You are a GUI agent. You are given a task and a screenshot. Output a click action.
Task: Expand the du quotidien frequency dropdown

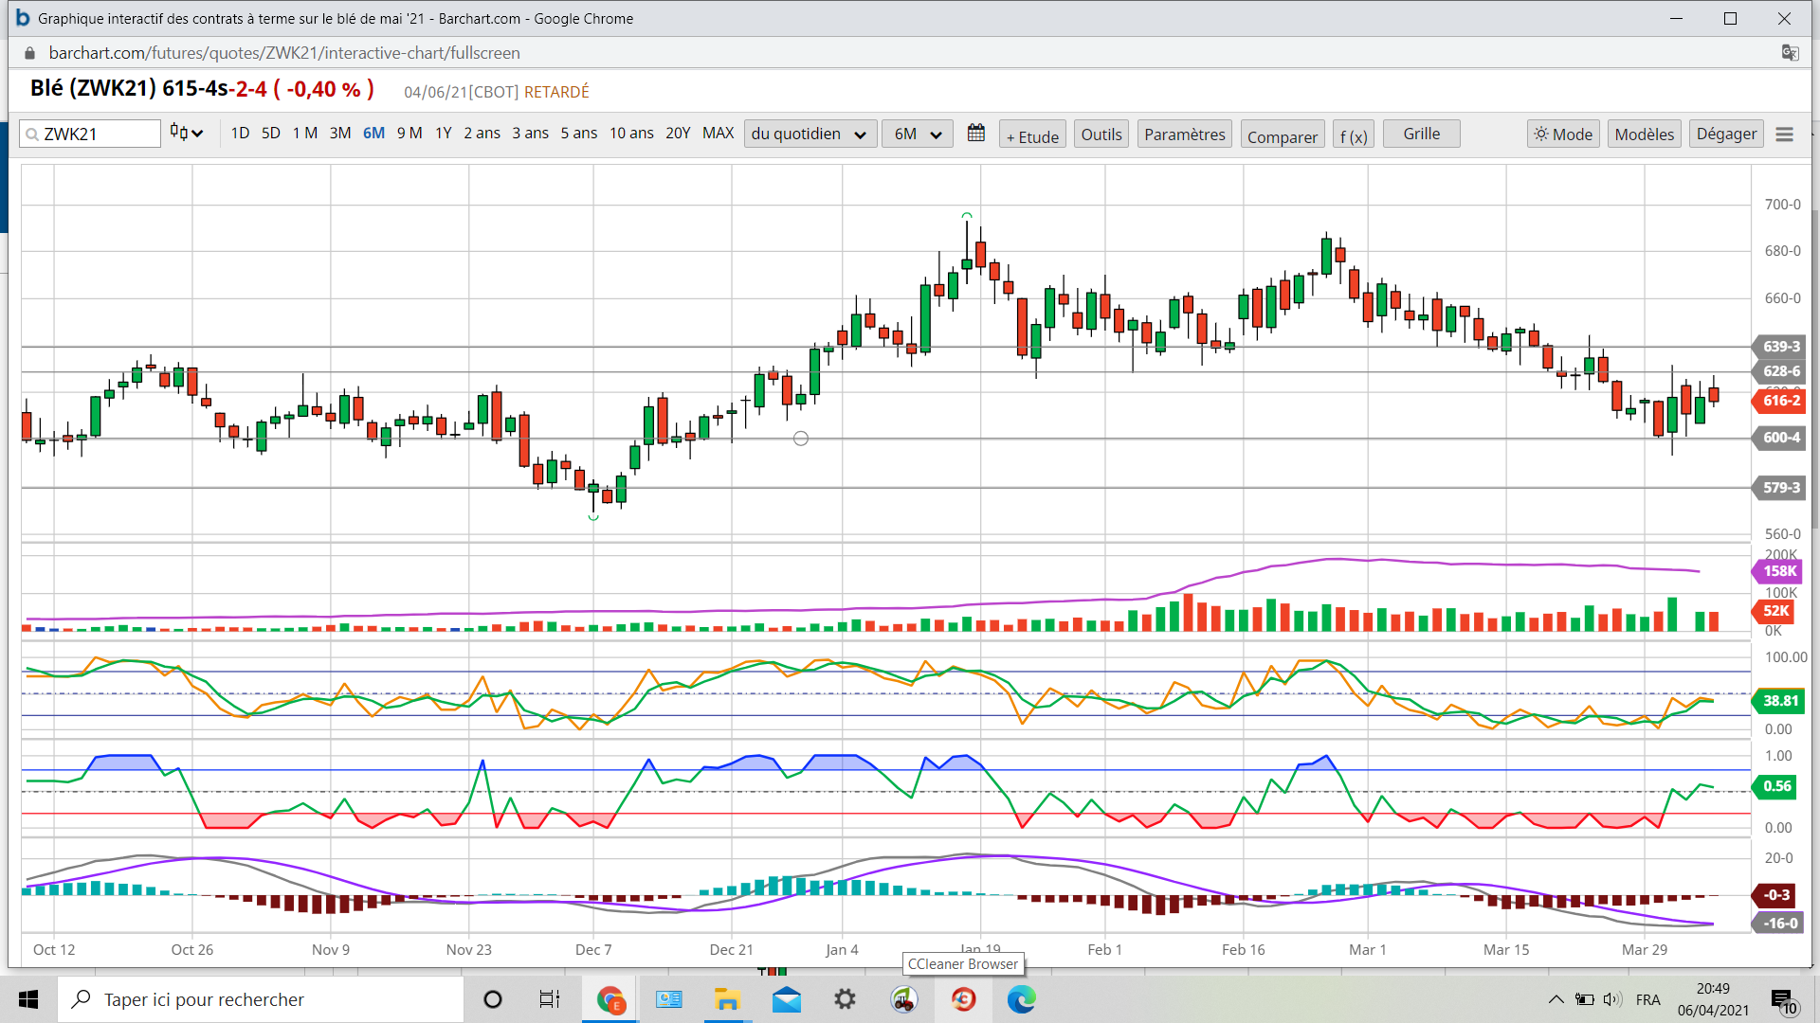point(809,135)
